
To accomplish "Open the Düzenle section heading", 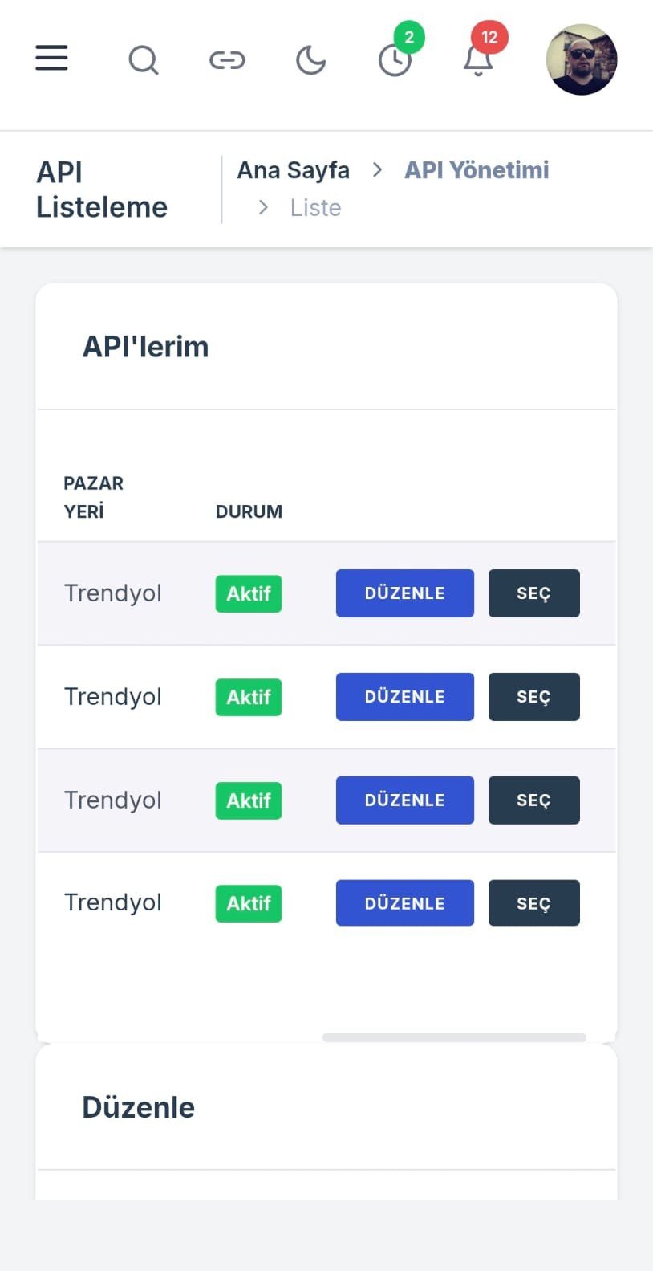I will [138, 1106].
